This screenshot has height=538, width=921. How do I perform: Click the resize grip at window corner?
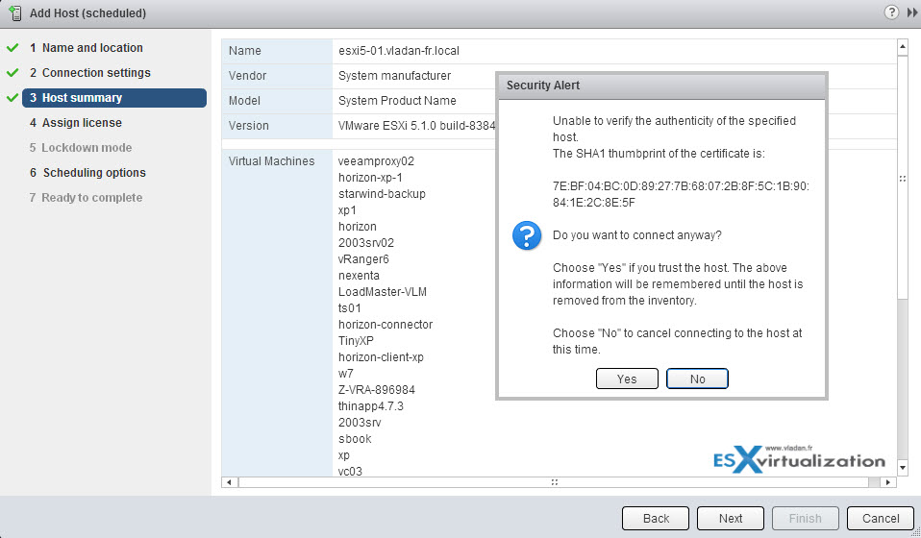pos(915,533)
